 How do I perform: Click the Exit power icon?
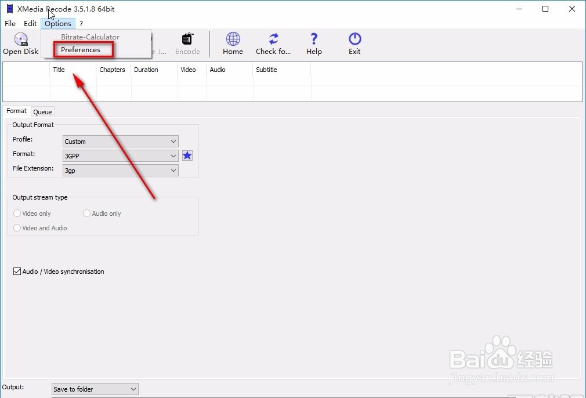coord(355,39)
